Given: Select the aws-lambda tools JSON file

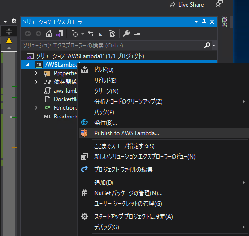Looking at the screenshot, I should (66, 91).
